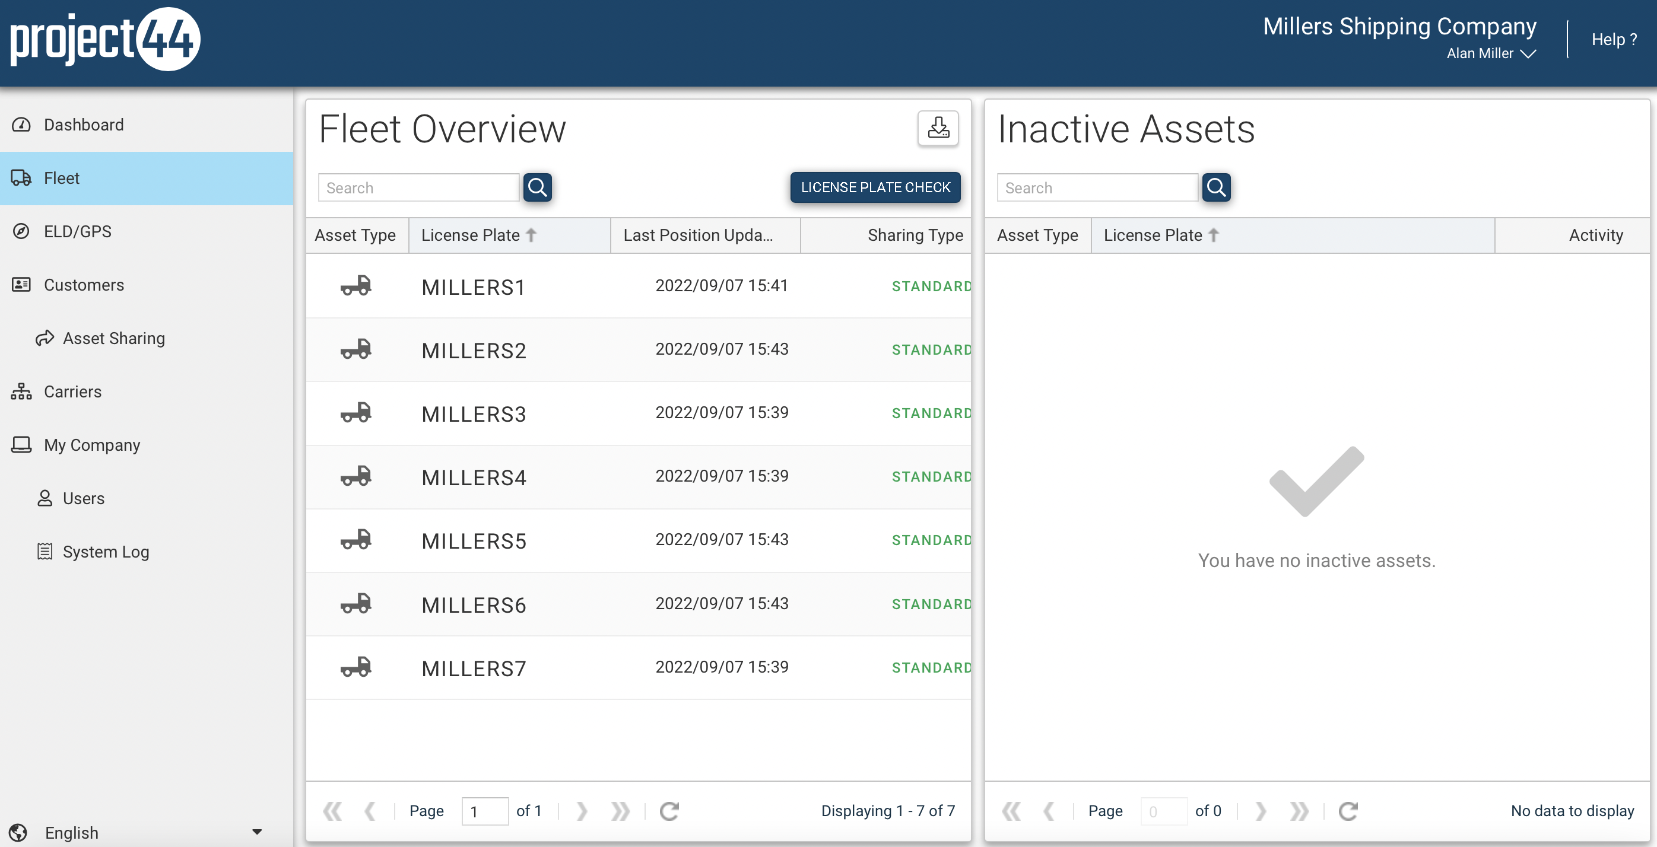Select the MILLERS6 license plate

474,606
